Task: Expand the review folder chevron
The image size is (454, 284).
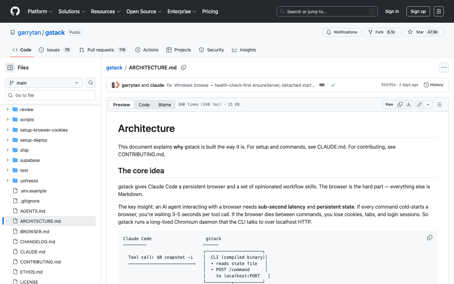Action: click(x=8, y=109)
